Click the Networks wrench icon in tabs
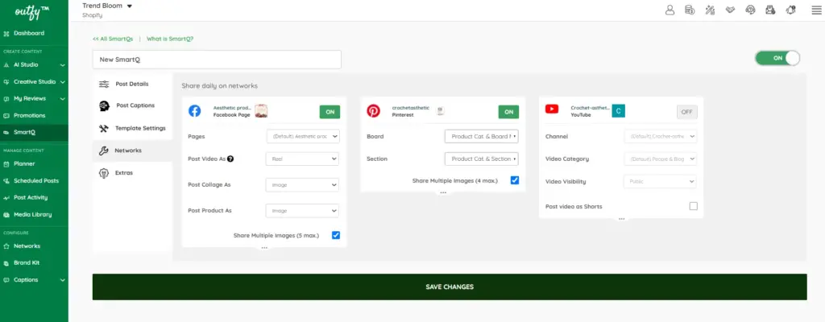The height and width of the screenshot is (322, 825). pyautogui.click(x=104, y=151)
